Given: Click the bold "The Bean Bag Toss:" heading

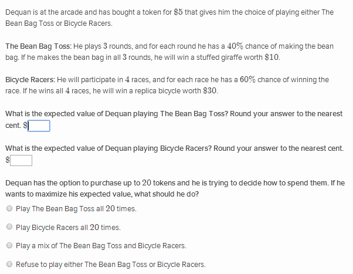Looking at the screenshot, I should (x=39, y=46).
